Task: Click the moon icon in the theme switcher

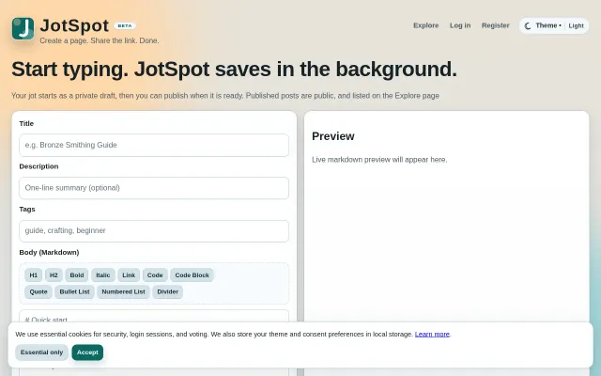Action: [x=528, y=25]
